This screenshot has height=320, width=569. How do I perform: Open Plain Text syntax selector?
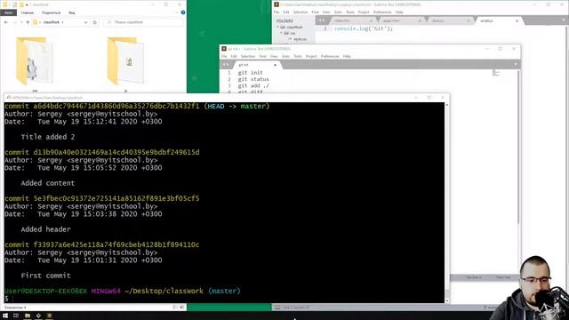point(503,277)
